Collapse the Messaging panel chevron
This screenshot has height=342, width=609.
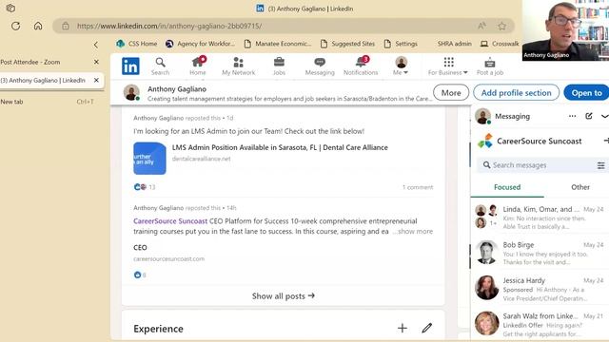tap(605, 116)
